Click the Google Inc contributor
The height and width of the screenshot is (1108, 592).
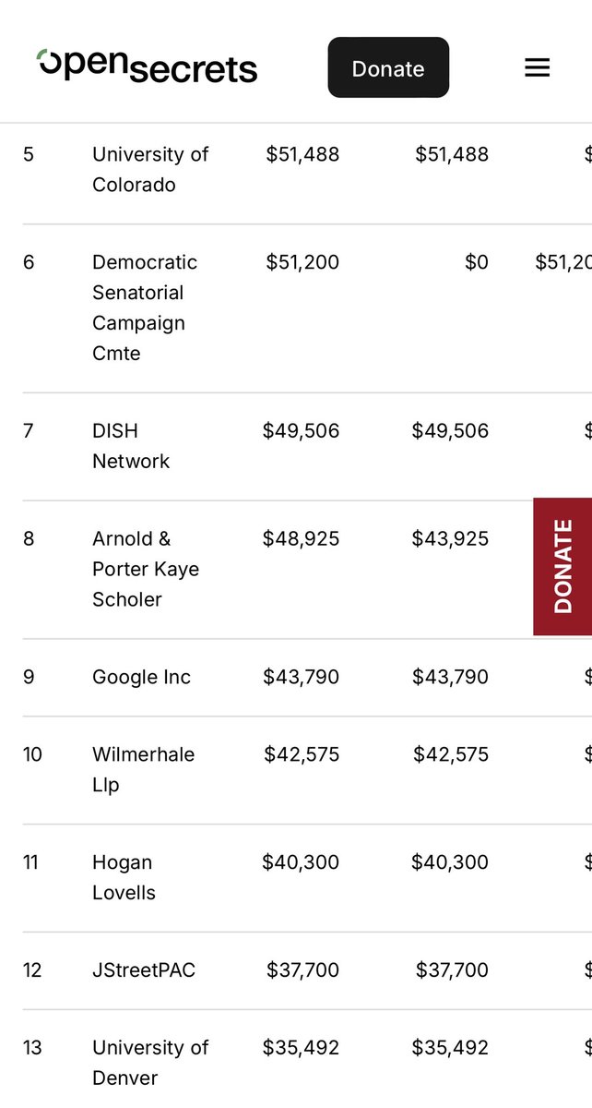pyautogui.click(x=141, y=677)
